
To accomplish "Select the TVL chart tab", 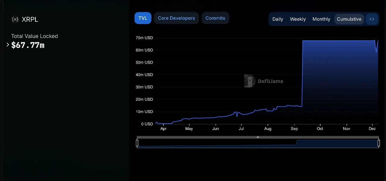I will point(143,18).
